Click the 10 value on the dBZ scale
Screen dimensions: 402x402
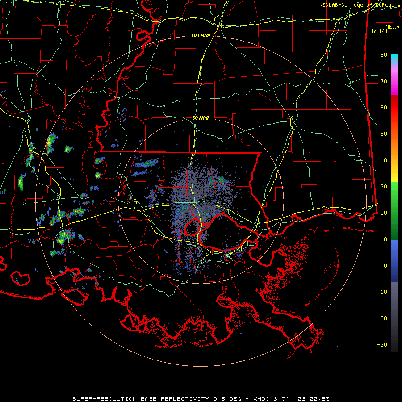point(384,239)
